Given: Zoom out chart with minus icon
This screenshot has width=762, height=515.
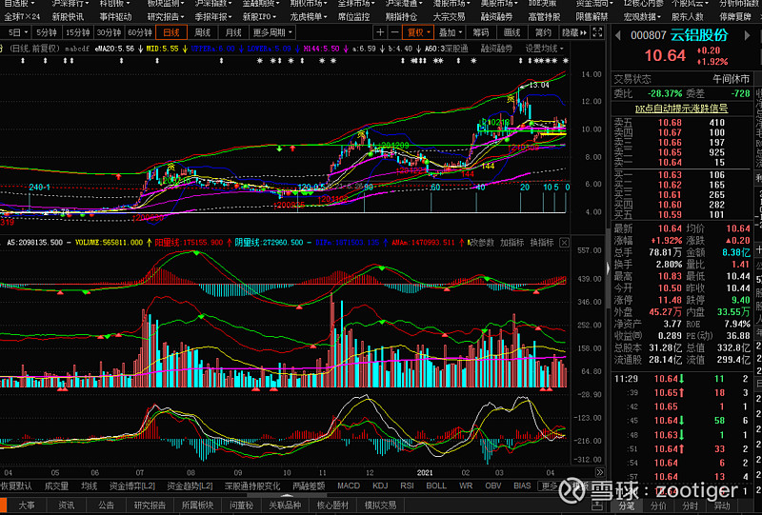Looking at the screenshot, I should (x=394, y=32).
